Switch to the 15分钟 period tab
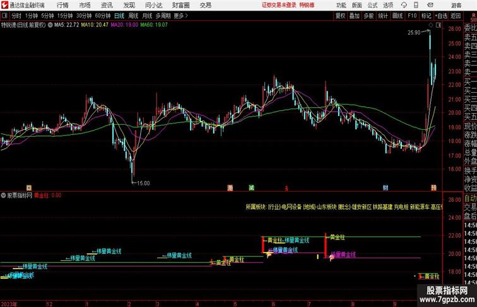Screen dimensions: 477x307 [x=65, y=16]
